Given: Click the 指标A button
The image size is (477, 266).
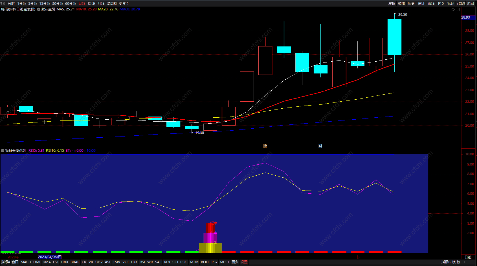Looking at the screenshot, I should 6,262.
